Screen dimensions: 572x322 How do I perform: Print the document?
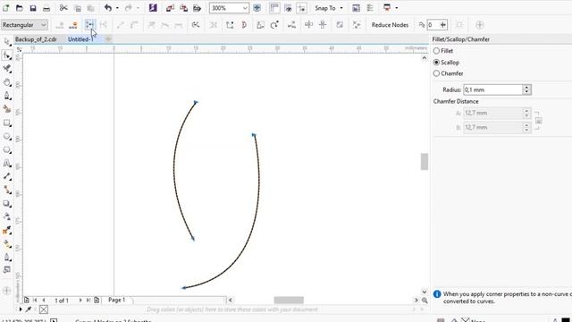click(46, 8)
